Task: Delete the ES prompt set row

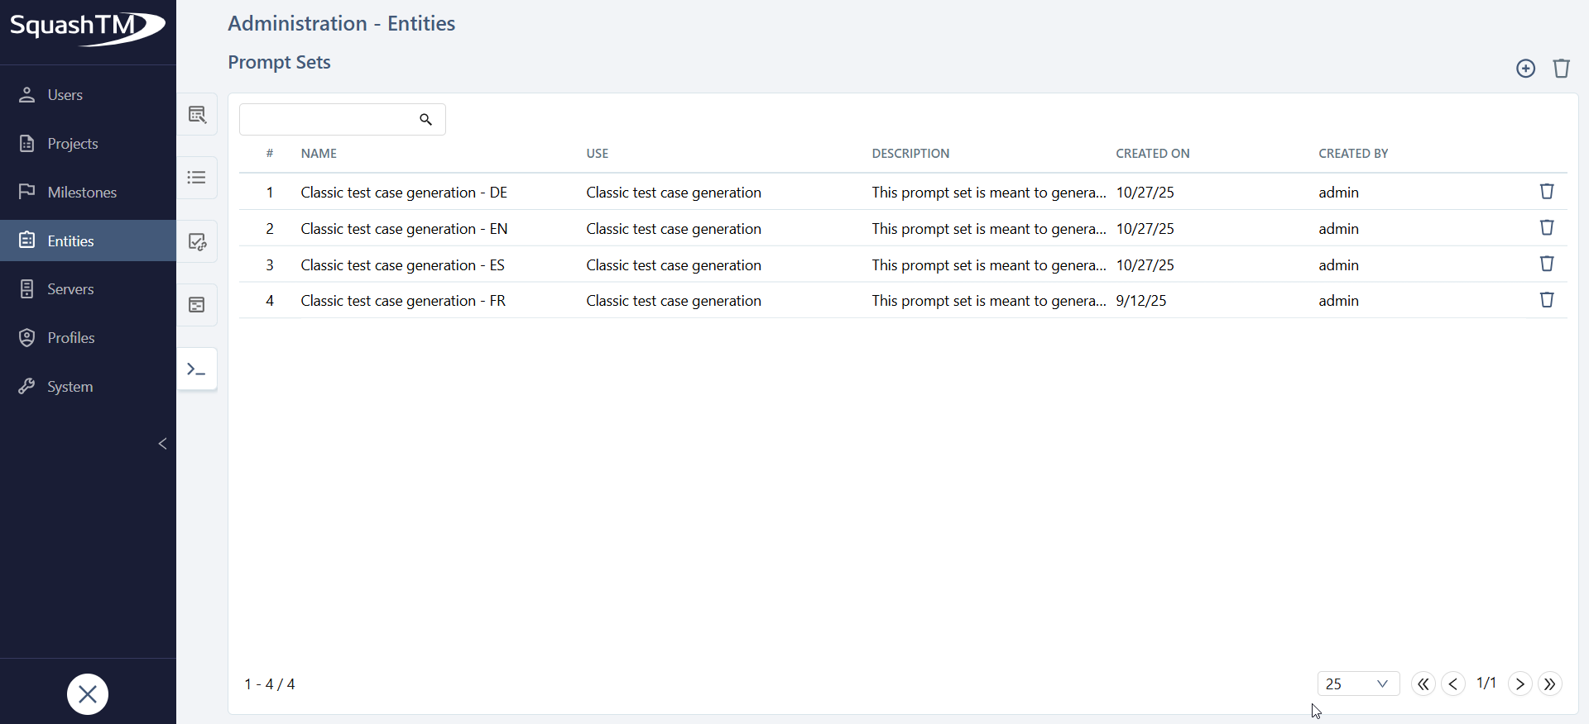Action: (1547, 264)
